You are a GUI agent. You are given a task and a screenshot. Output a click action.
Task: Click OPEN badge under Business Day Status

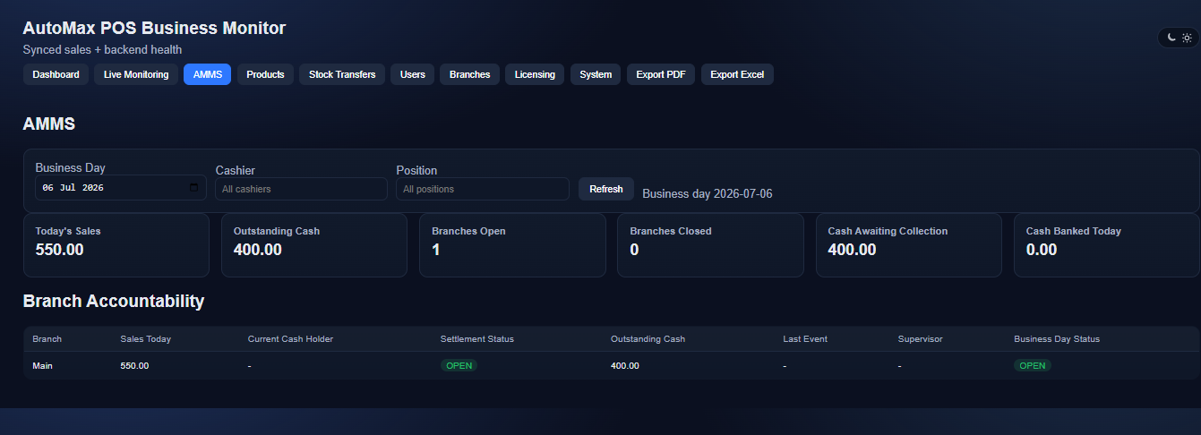tap(1032, 365)
